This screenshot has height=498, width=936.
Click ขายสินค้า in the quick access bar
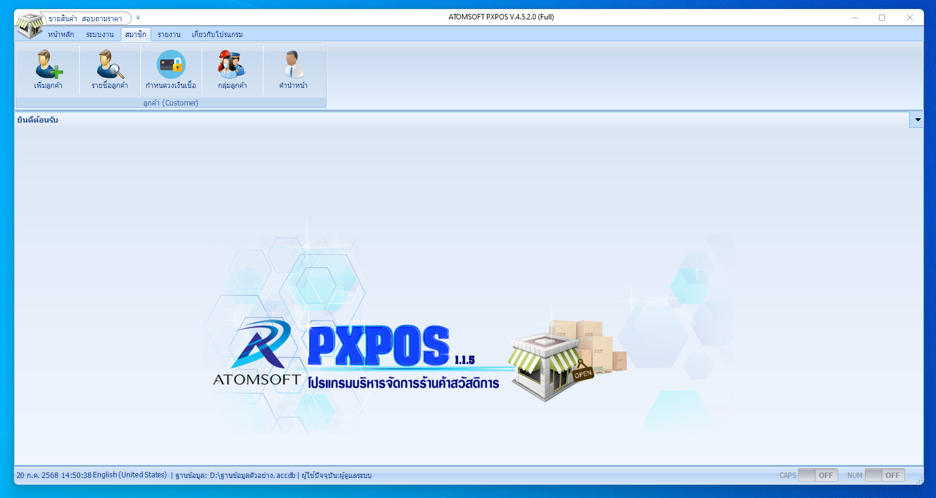click(63, 19)
